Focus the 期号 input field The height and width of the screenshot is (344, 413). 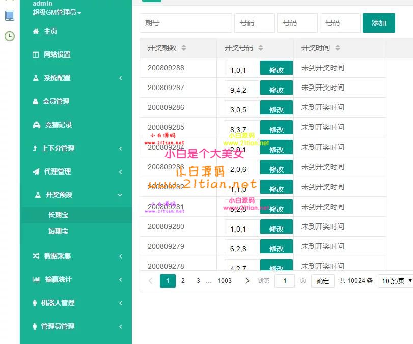[x=186, y=23]
